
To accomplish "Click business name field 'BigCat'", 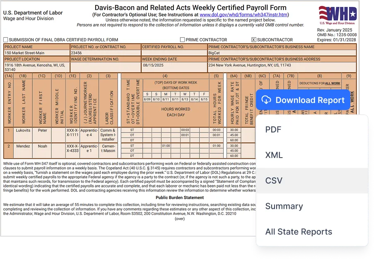I will click(282, 53).
